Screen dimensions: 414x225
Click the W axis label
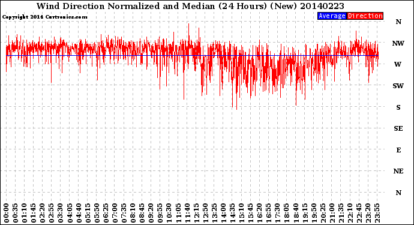(x=398, y=64)
